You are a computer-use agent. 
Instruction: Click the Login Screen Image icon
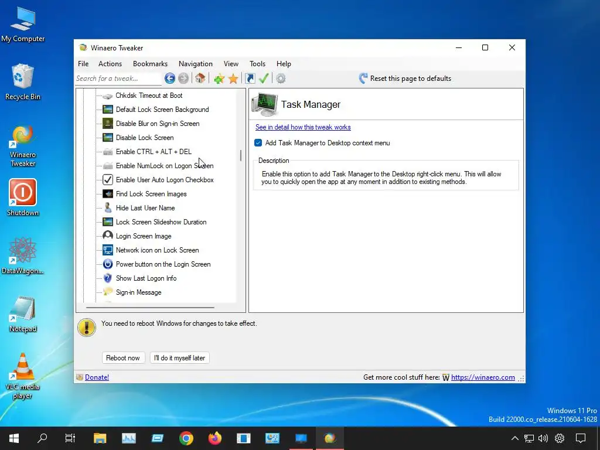pos(108,236)
